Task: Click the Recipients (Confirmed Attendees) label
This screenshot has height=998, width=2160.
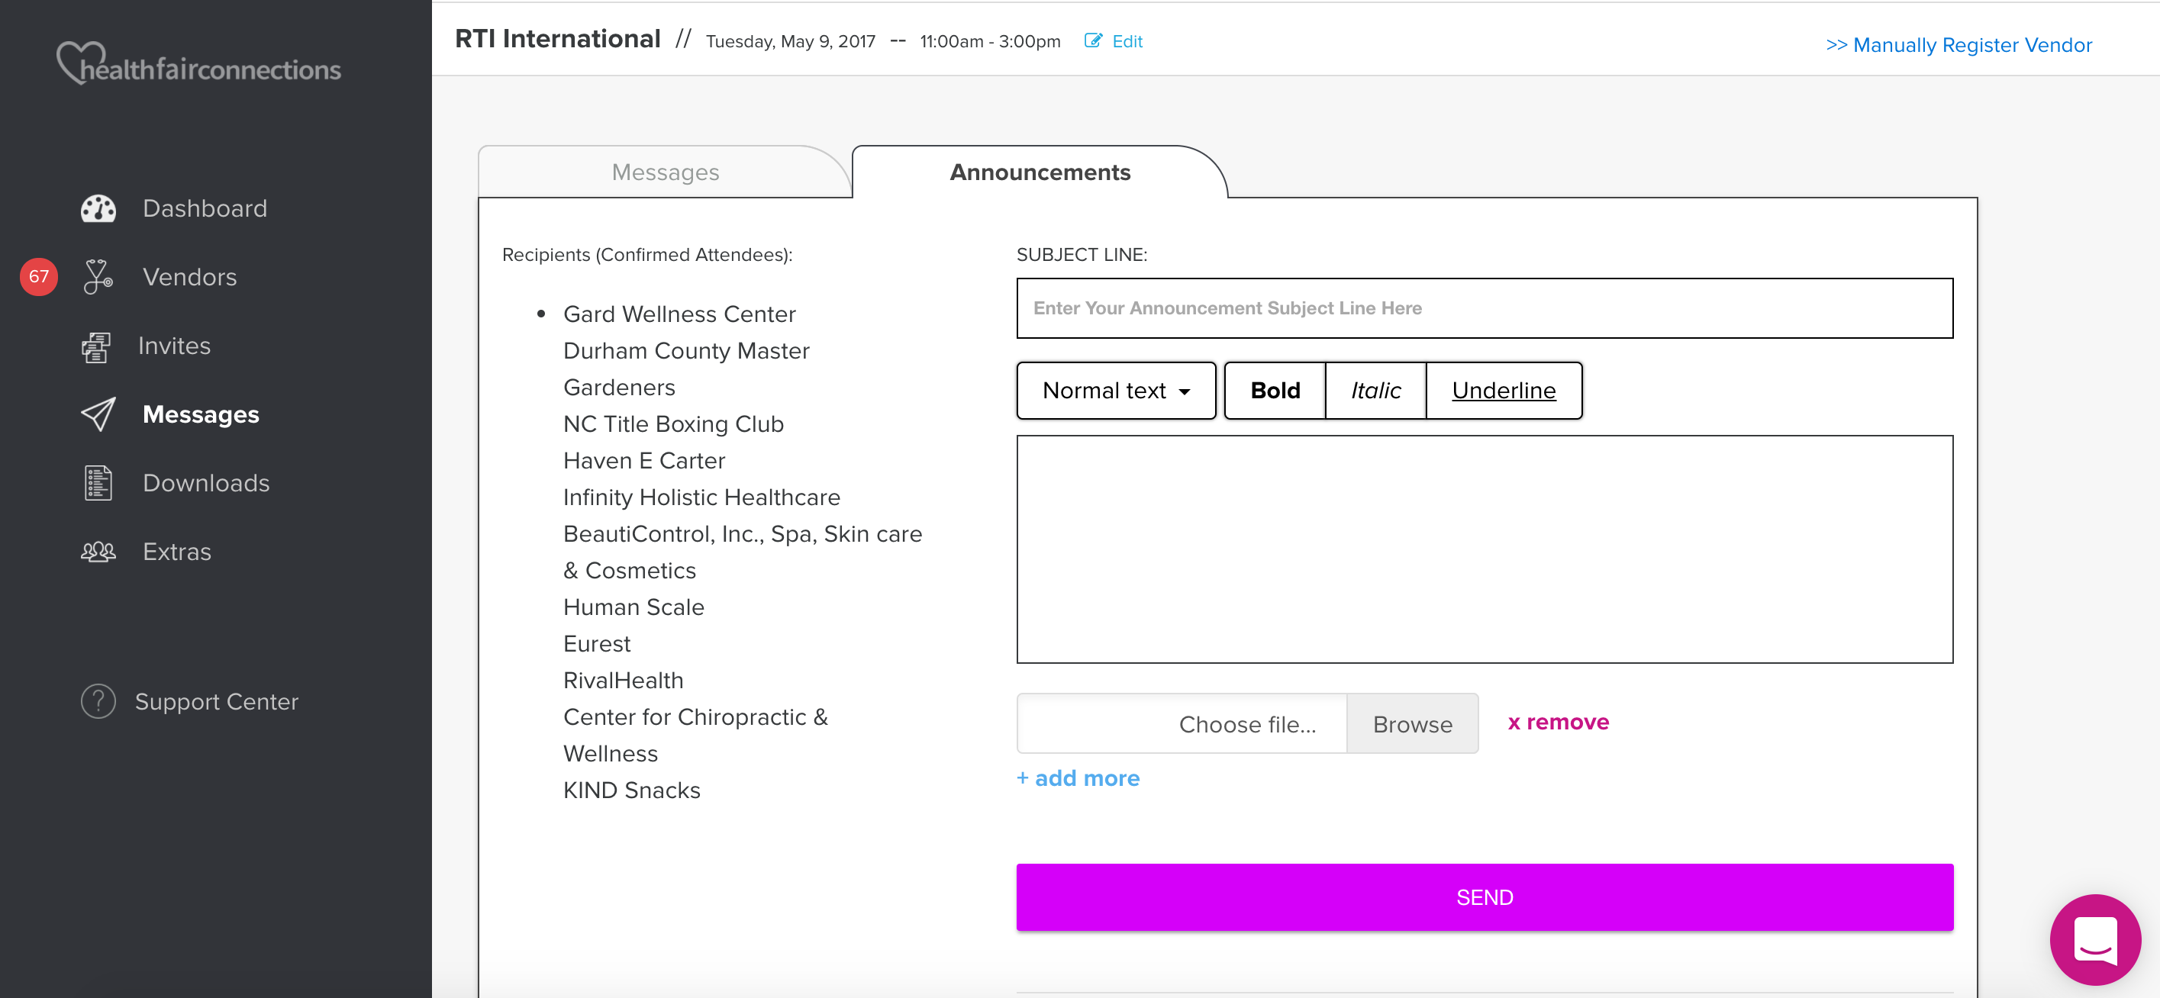Action: point(646,255)
